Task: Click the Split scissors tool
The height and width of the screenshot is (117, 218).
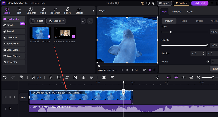Action: tap(37, 77)
